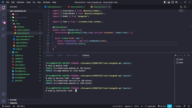Close the todo.service.ts tab
Image resolution: width=192 pixels, height=108 pixels.
click(109, 7)
